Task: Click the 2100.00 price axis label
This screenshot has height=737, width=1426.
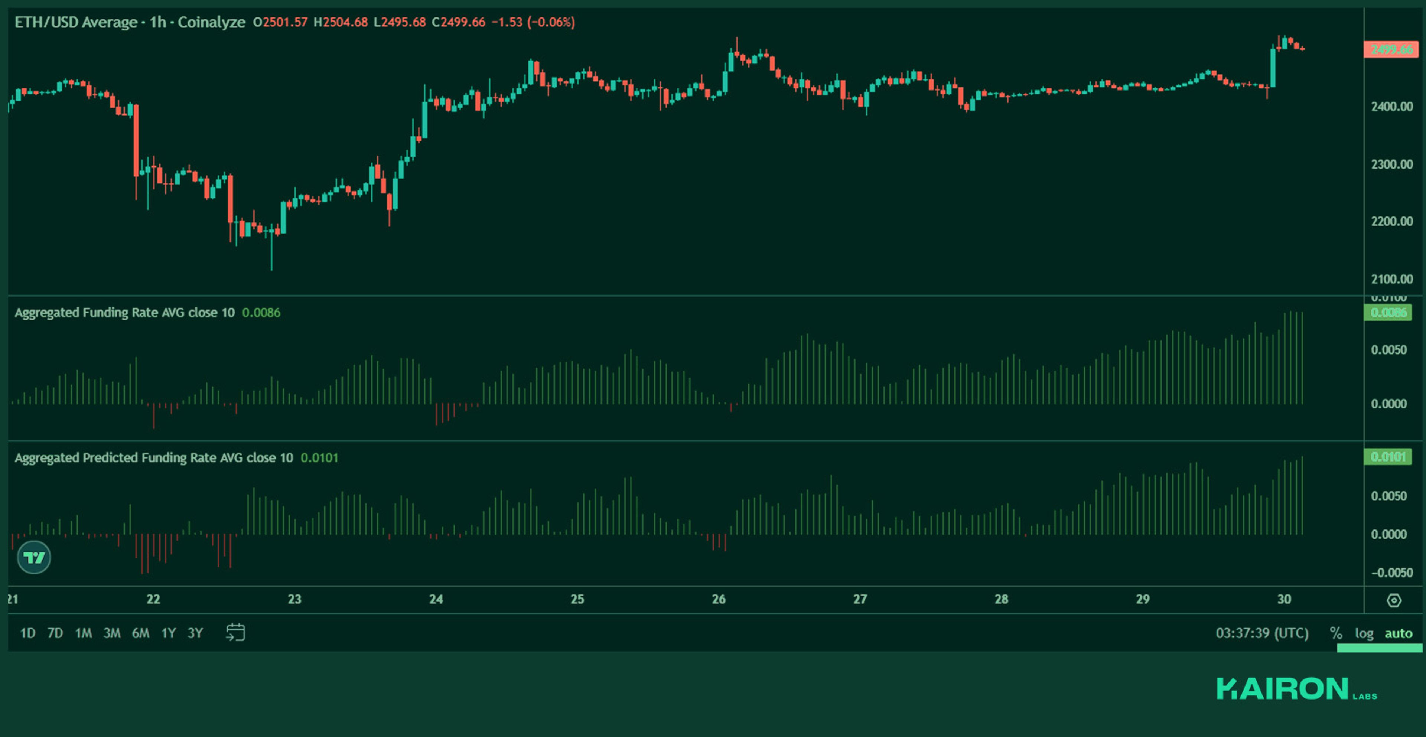Action: coord(1392,279)
